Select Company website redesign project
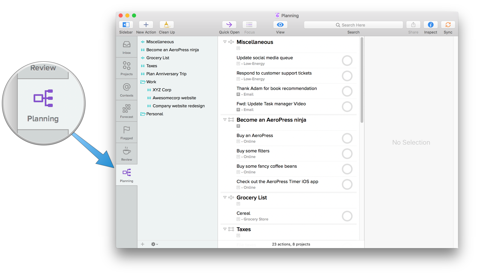This screenshot has height=276, width=478. 179,106
